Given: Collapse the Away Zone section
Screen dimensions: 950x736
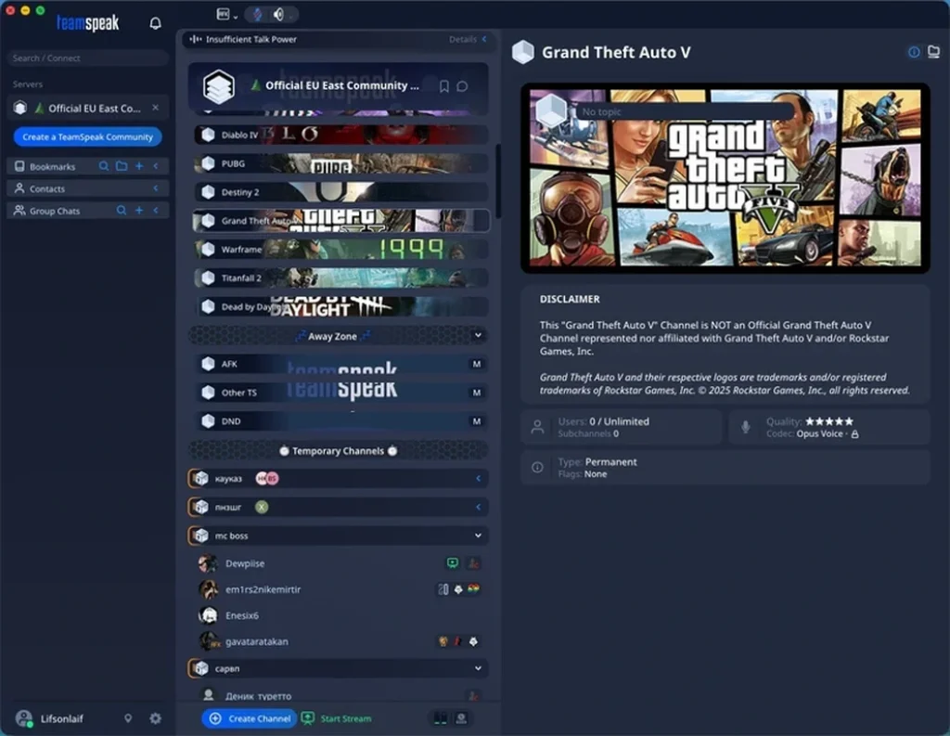Looking at the screenshot, I should point(478,335).
